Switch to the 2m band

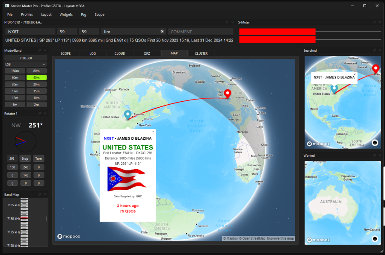(36, 105)
